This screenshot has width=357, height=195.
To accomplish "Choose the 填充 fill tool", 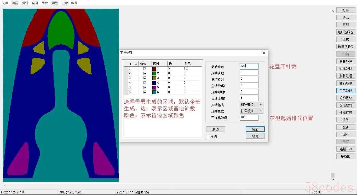I will [x=346, y=39].
